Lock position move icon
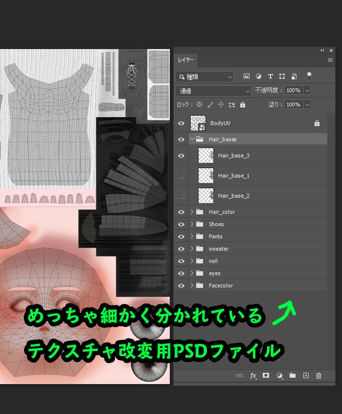This screenshot has width=342, height=414. pos(221,104)
